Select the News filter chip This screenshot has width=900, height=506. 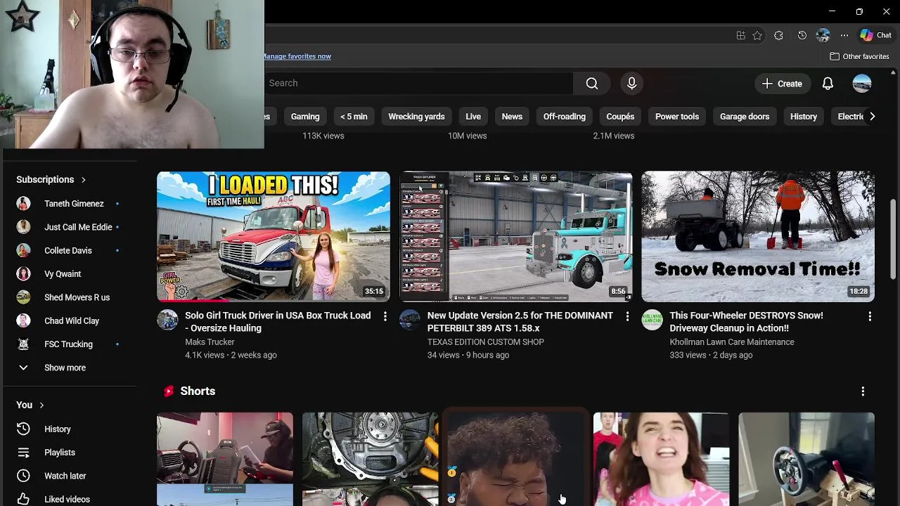tap(512, 117)
